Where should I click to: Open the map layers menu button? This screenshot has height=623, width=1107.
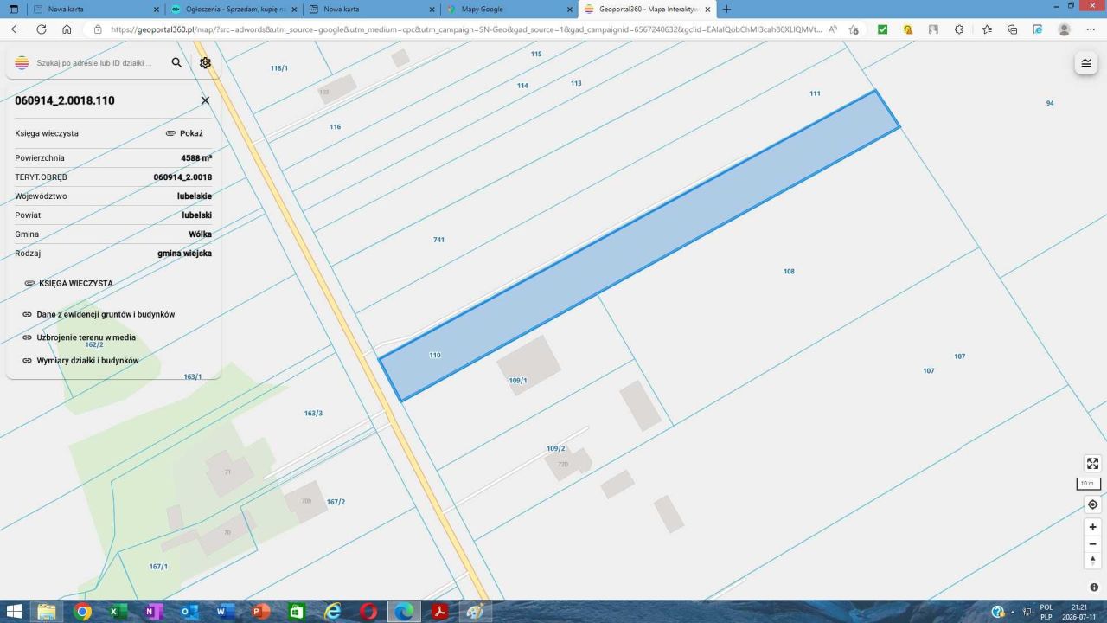coord(1085,63)
